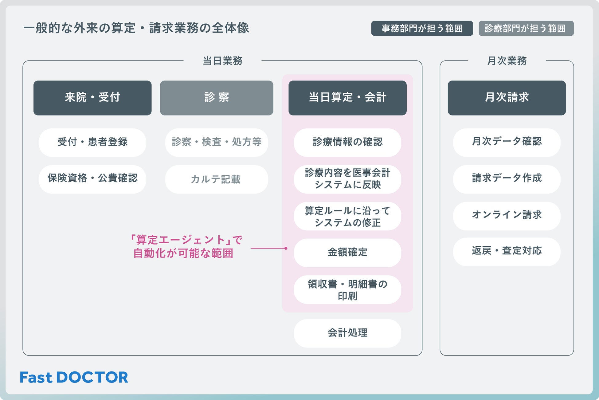Viewport: 599px width, 400px height.
Task: Select the 受付・患者登録 pill
Action: coord(92,142)
